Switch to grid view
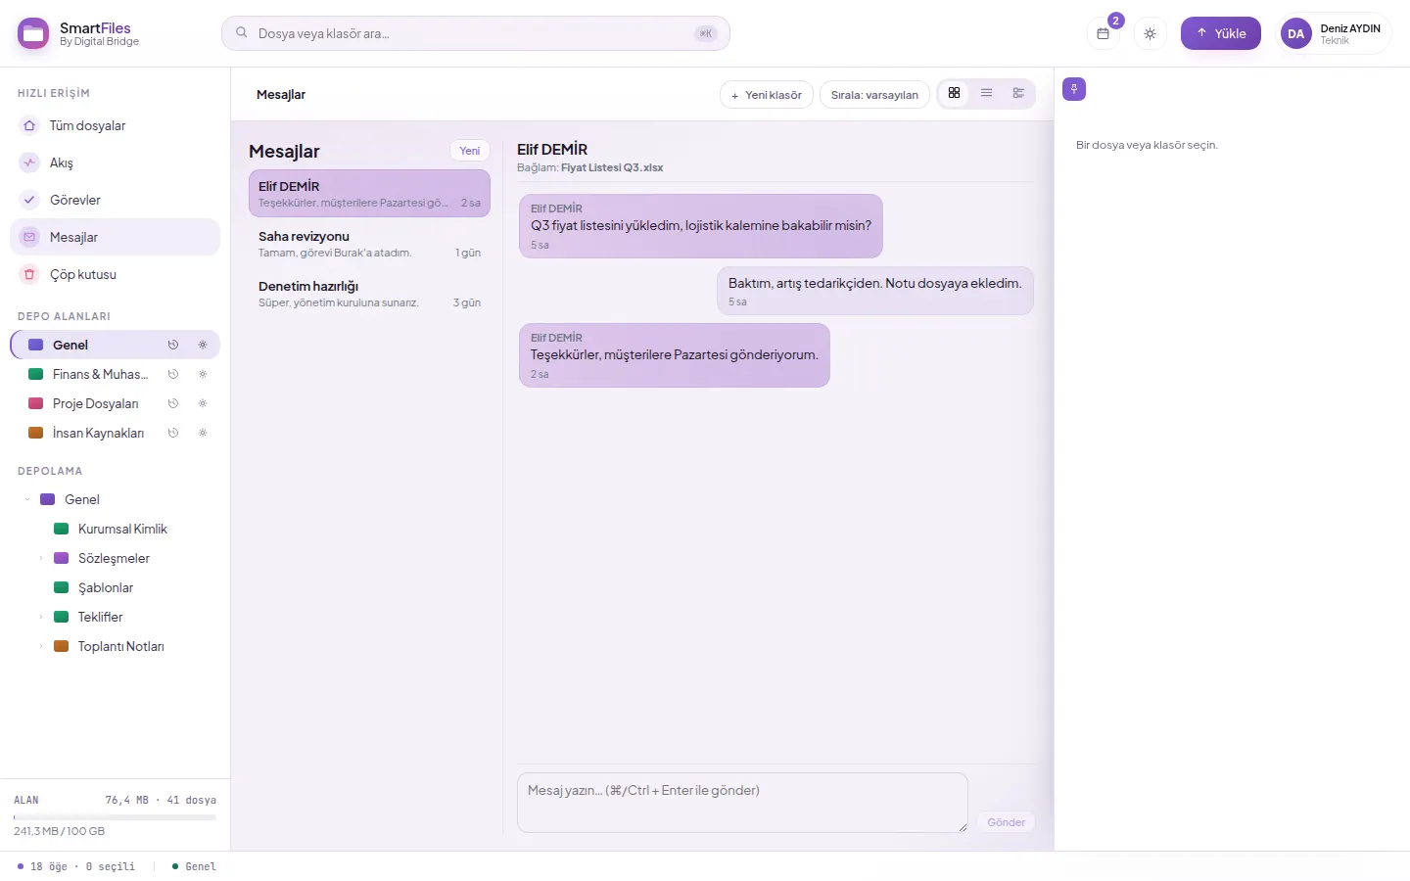The width and height of the screenshot is (1410, 881). [954, 93]
